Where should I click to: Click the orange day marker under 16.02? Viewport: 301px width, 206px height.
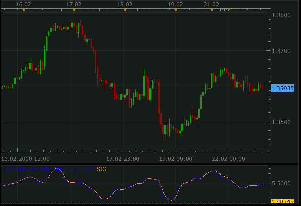pyautogui.click(x=24, y=10)
